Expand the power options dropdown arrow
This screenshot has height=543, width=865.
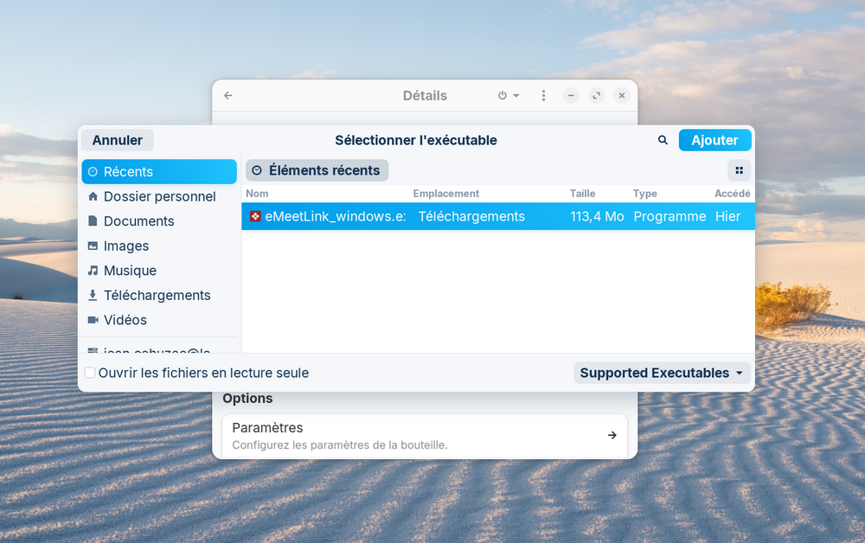click(516, 96)
